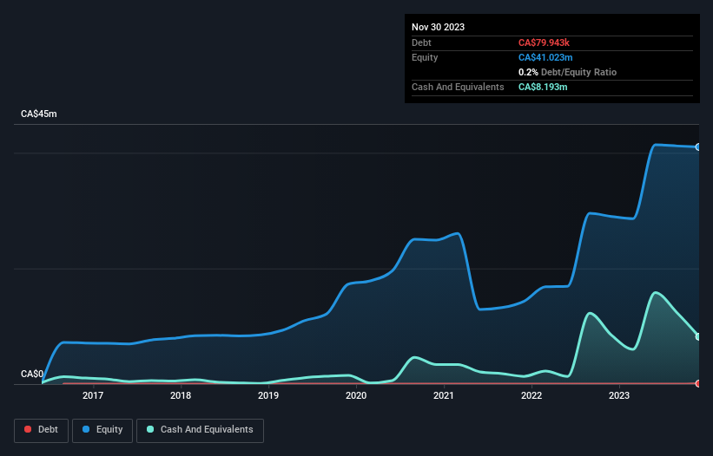This screenshot has width=713, height=456.
Task: Click the CA$0 y-axis label
Action: click(32, 374)
